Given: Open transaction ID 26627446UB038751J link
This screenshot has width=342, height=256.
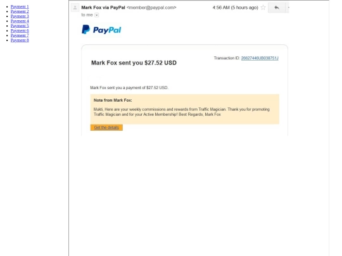Looking at the screenshot, I should [x=260, y=58].
